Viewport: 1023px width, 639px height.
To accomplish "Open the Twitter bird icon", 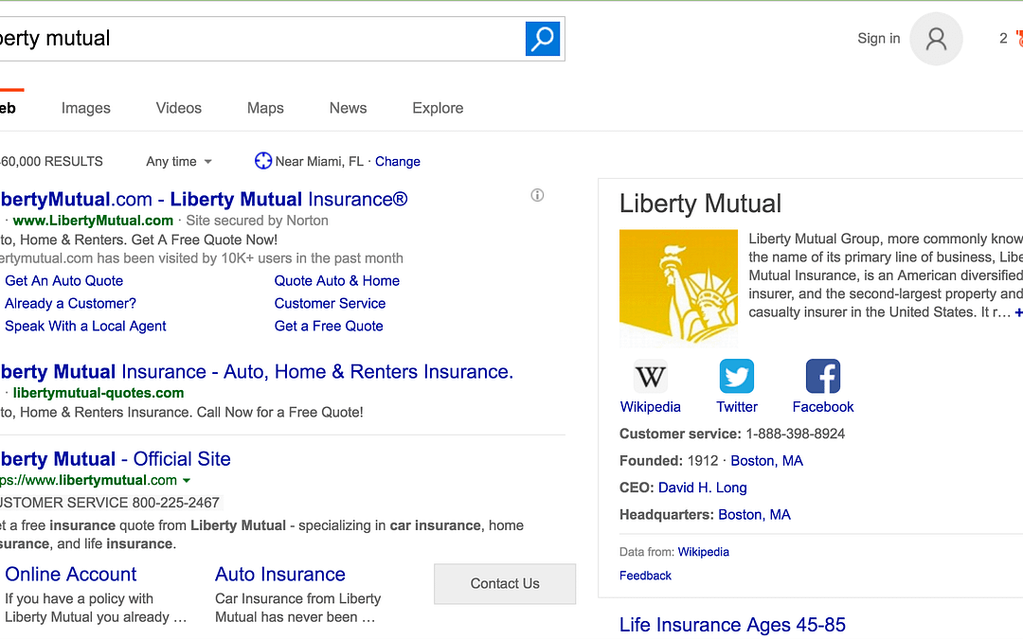I will pos(737,376).
